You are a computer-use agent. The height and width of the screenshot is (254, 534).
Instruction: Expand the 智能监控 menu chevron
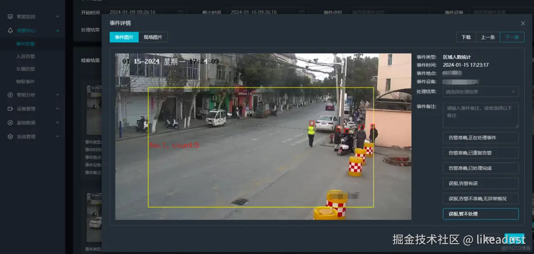(58, 16)
